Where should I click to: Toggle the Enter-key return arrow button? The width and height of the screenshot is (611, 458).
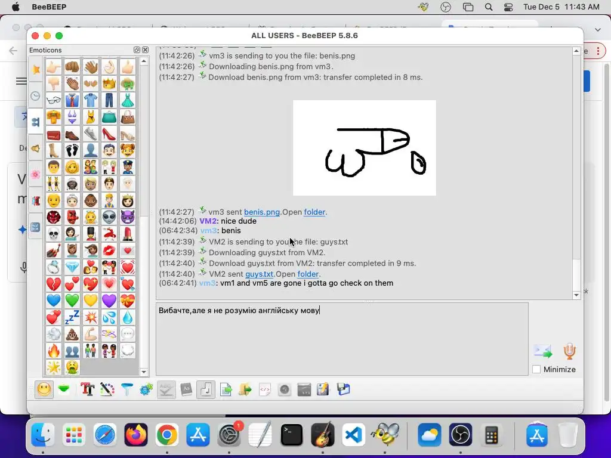click(206, 389)
